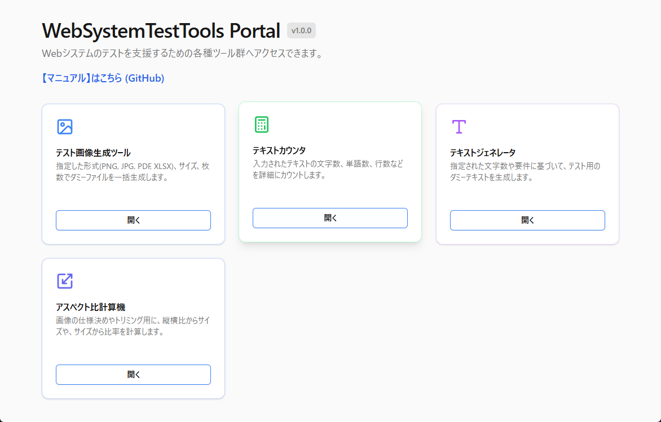661x422 pixels.
Task: Click the purple T icon for テキストジェネレータ
Action: pos(459,127)
